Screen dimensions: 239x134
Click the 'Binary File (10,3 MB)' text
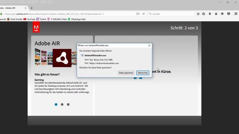point(103,60)
